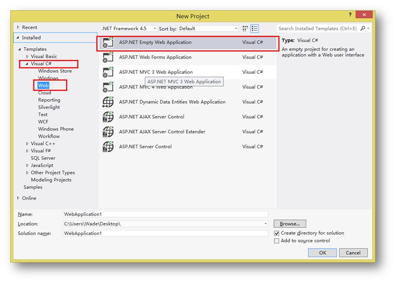Select the Windows Phone category

click(56, 129)
